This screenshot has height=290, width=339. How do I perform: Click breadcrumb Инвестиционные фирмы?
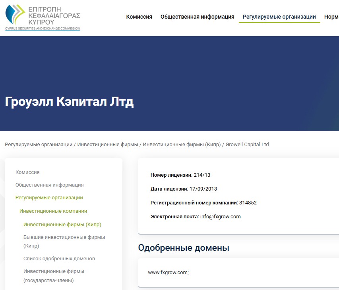107,144
